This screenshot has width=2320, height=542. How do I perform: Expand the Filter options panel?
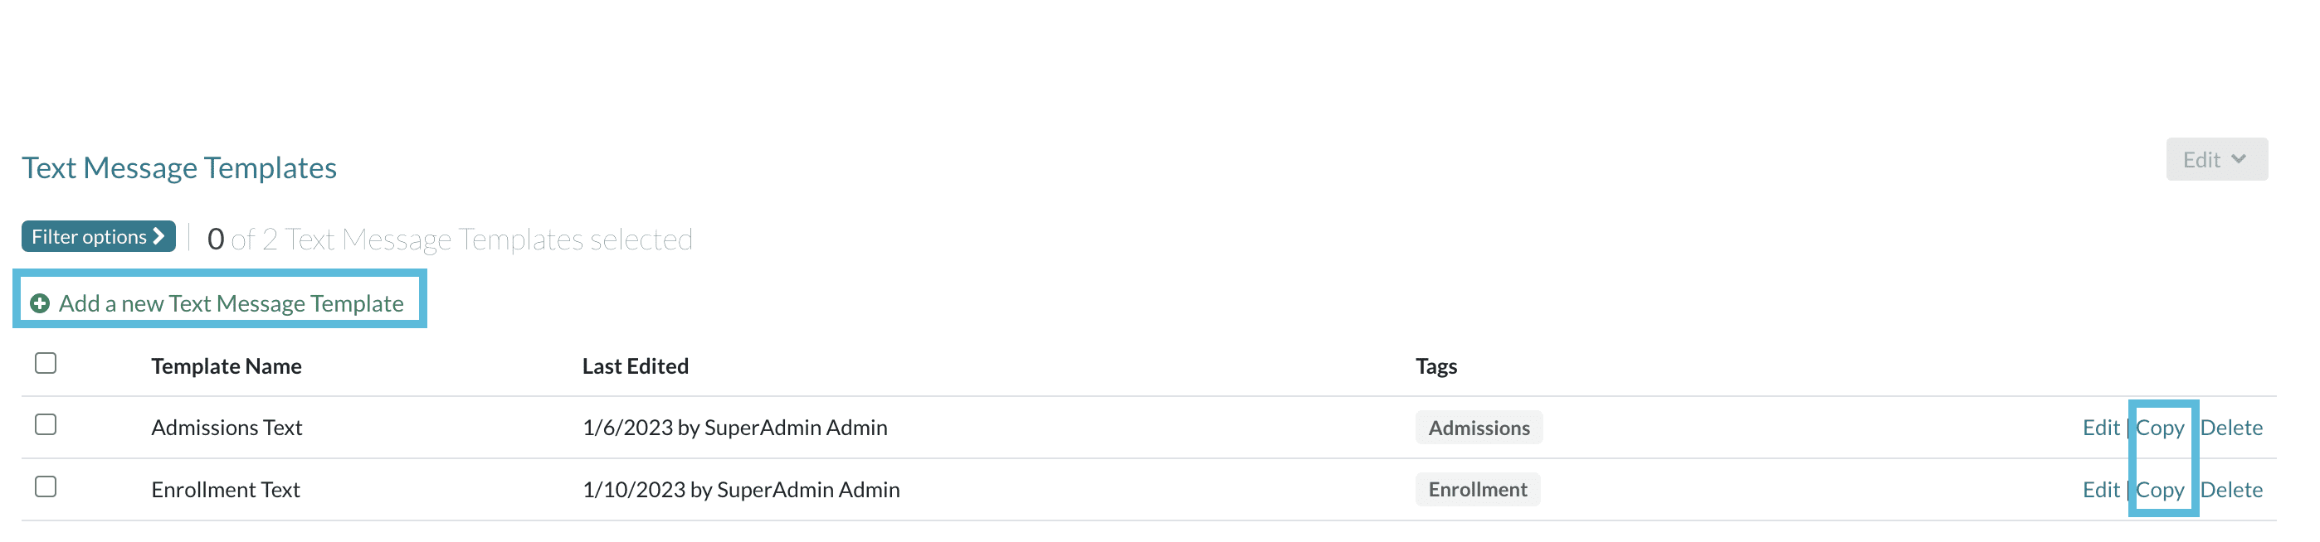[x=98, y=236]
